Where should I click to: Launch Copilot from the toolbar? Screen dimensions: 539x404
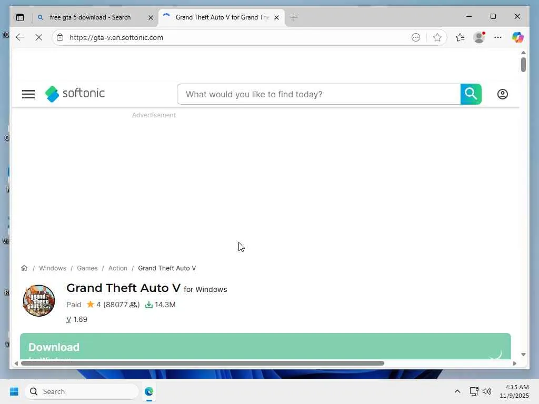click(x=518, y=37)
